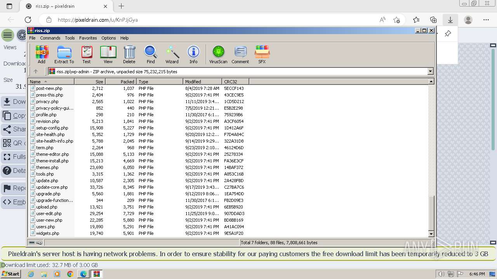Open the browser downloads icon
497x279 pixels.
coord(450,20)
